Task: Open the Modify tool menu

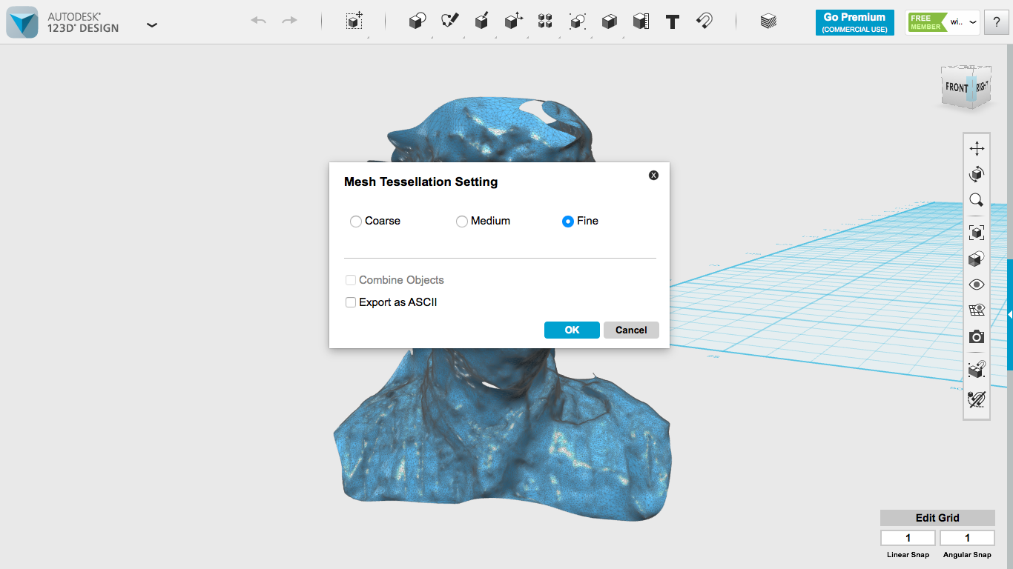Action: coord(513,21)
